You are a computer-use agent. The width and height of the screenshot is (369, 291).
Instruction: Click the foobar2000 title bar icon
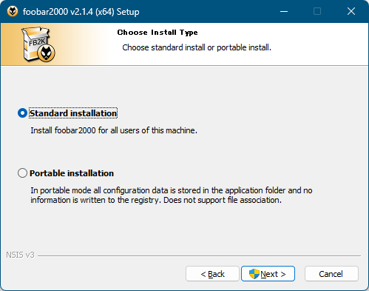[13, 11]
